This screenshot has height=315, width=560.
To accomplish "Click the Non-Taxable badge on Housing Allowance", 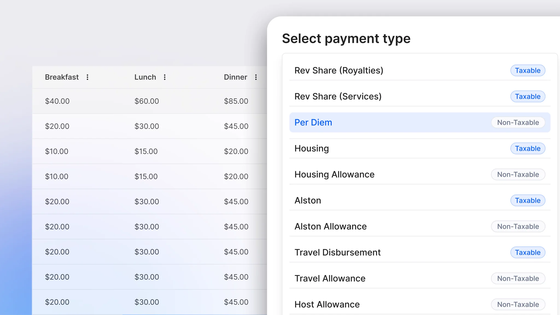I will pos(518,174).
